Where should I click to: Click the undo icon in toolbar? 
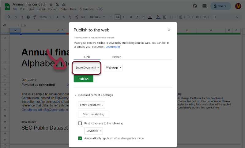(16, 17)
